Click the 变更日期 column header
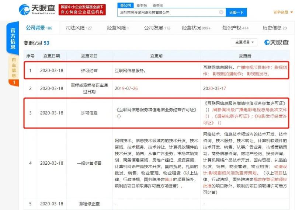Viewport: 295px width, 210px height. 52,56
